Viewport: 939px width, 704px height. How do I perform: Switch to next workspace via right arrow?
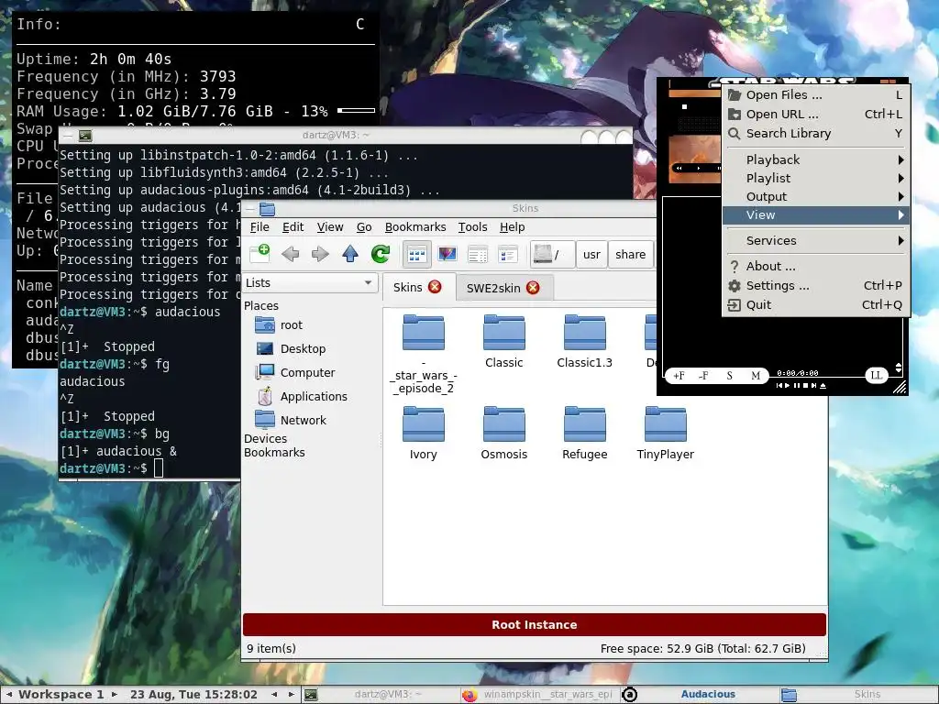click(115, 695)
